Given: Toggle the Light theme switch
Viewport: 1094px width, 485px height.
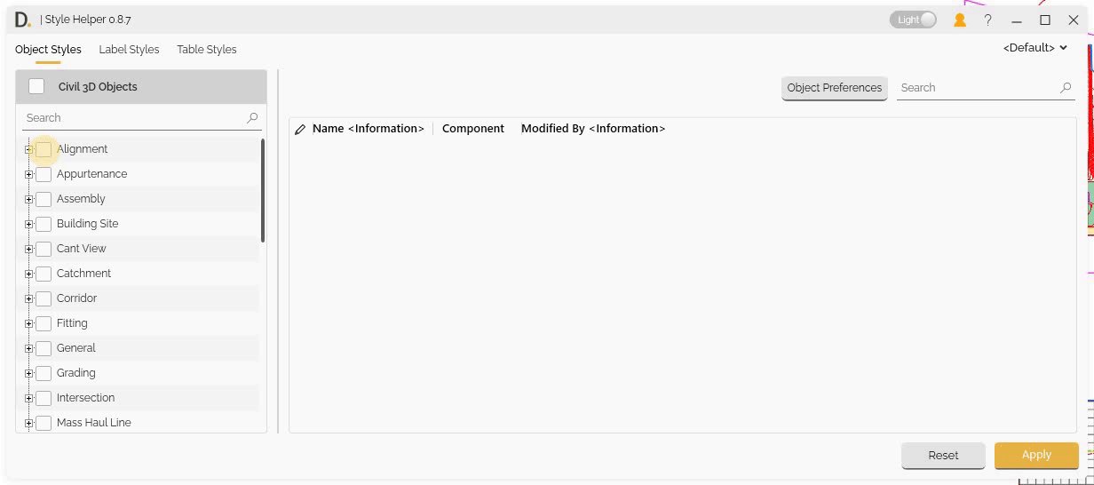Looking at the screenshot, I should [913, 20].
